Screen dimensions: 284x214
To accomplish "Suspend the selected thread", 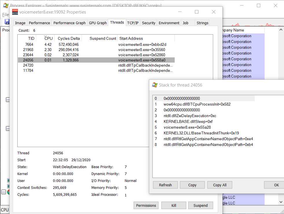I will click(200, 205).
